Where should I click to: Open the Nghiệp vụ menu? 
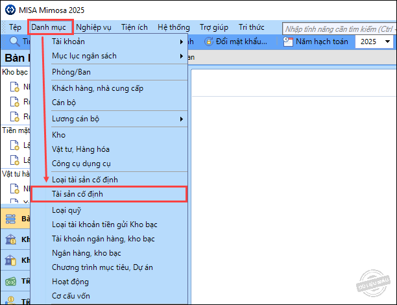click(x=93, y=27)
